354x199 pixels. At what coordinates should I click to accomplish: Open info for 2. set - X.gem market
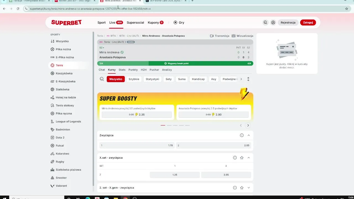(x=235, y=188)
